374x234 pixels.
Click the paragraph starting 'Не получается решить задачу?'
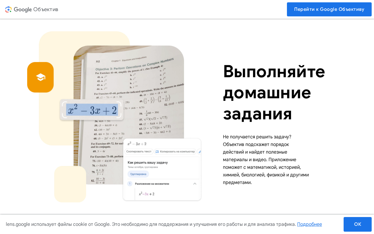[266, 160]
